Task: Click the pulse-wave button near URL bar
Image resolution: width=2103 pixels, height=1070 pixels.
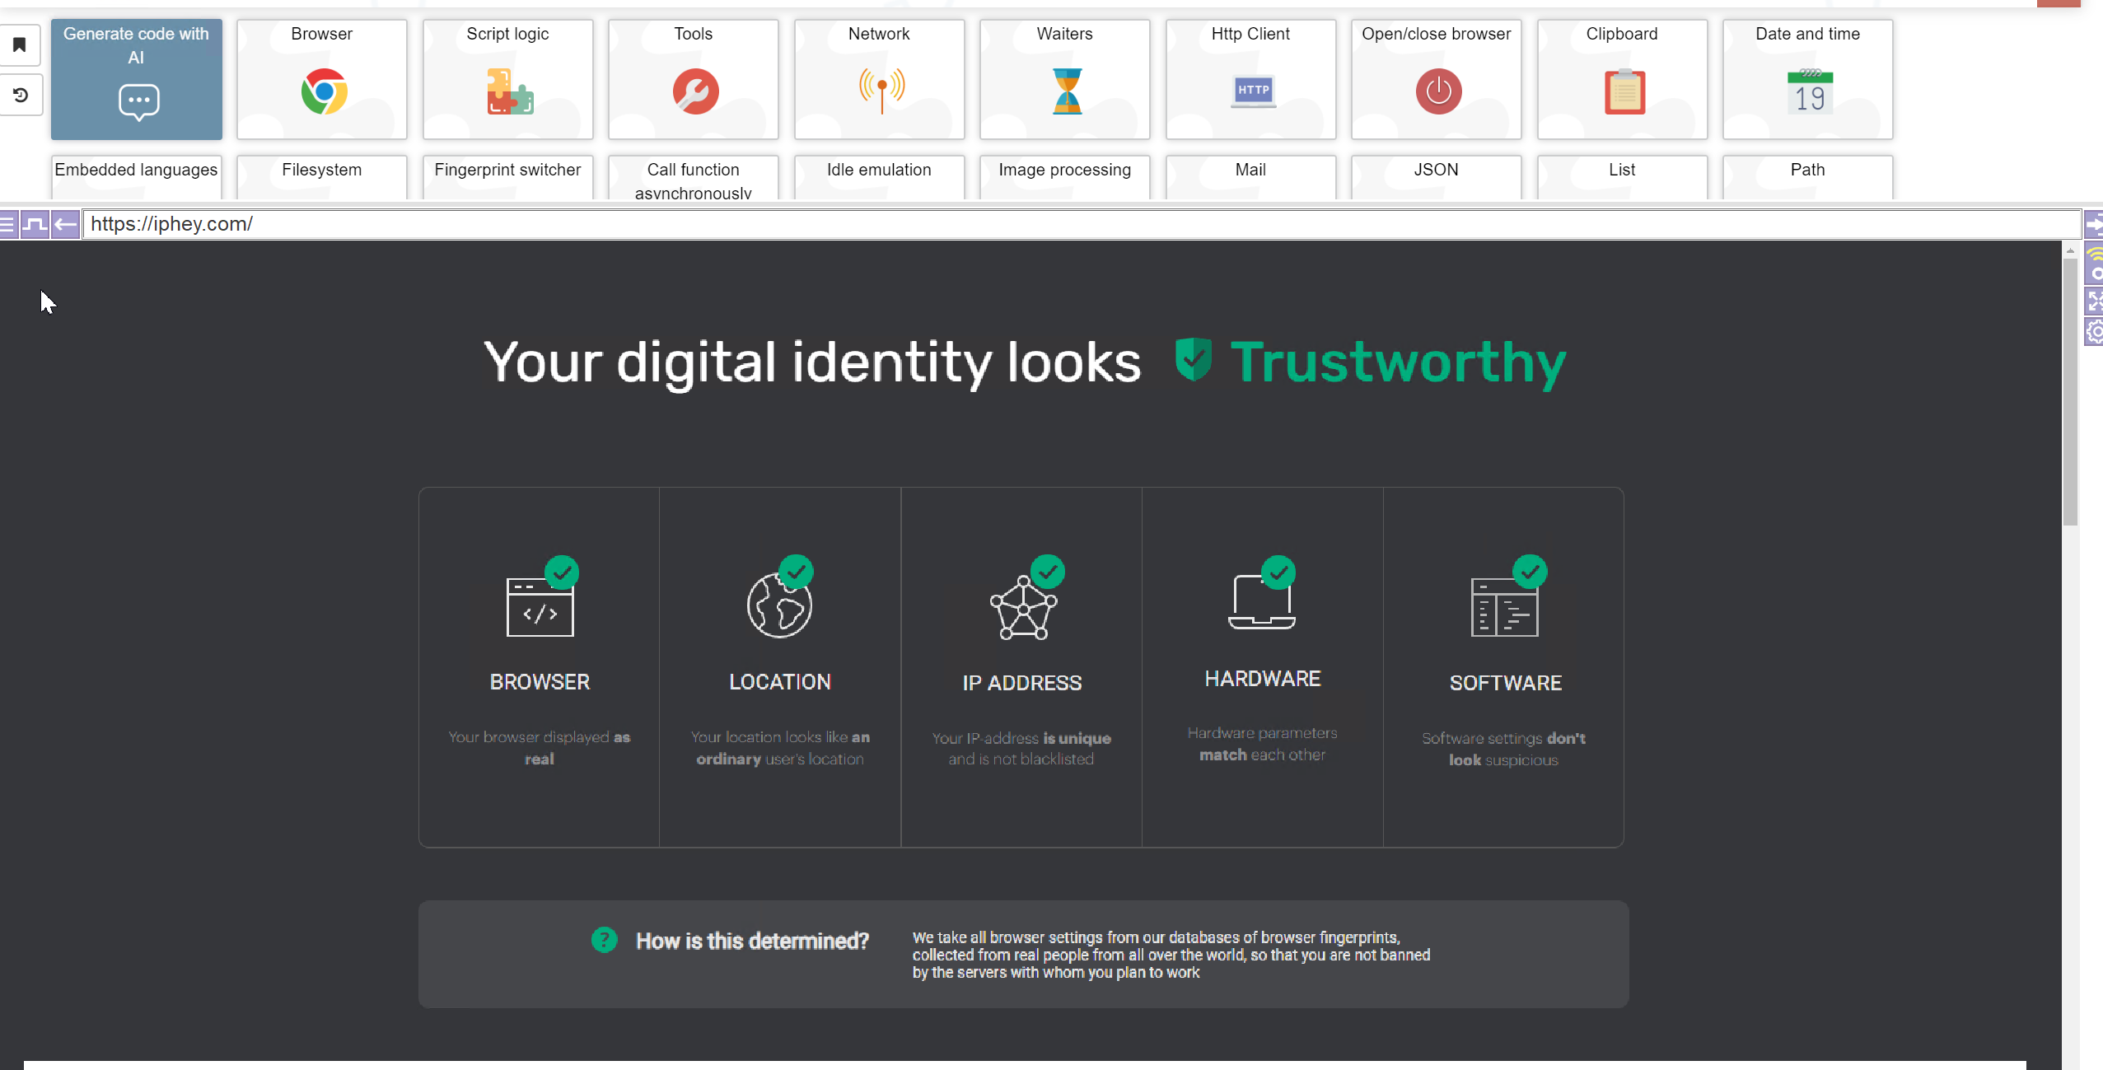Action: [x=35, y=224]
